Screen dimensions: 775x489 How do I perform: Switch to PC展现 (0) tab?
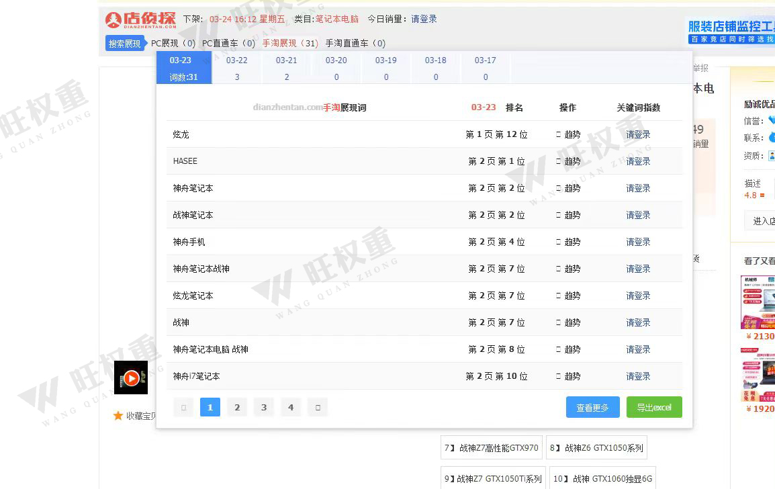click(x=173, y=44)
